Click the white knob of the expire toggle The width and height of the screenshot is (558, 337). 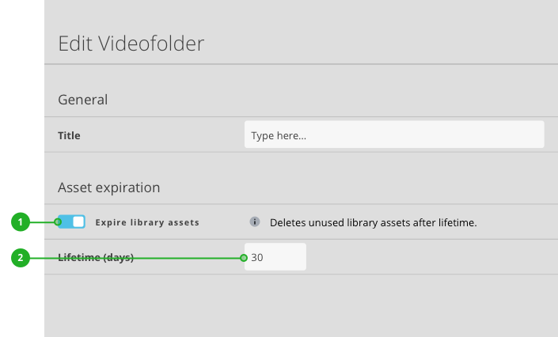(78, 222)
